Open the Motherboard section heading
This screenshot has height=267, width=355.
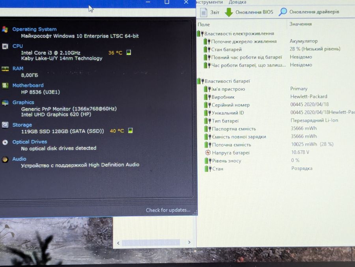click(x=28, y=85)
